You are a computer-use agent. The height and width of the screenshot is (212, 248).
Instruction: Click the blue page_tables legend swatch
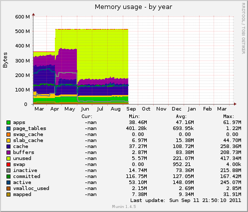[x=8, y=128]
